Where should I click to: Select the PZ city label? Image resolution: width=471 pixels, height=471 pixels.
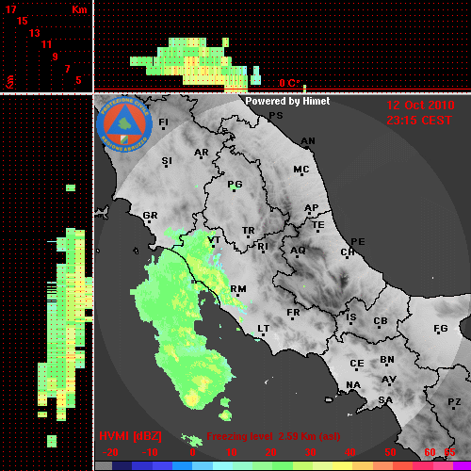tap(454, 402)
